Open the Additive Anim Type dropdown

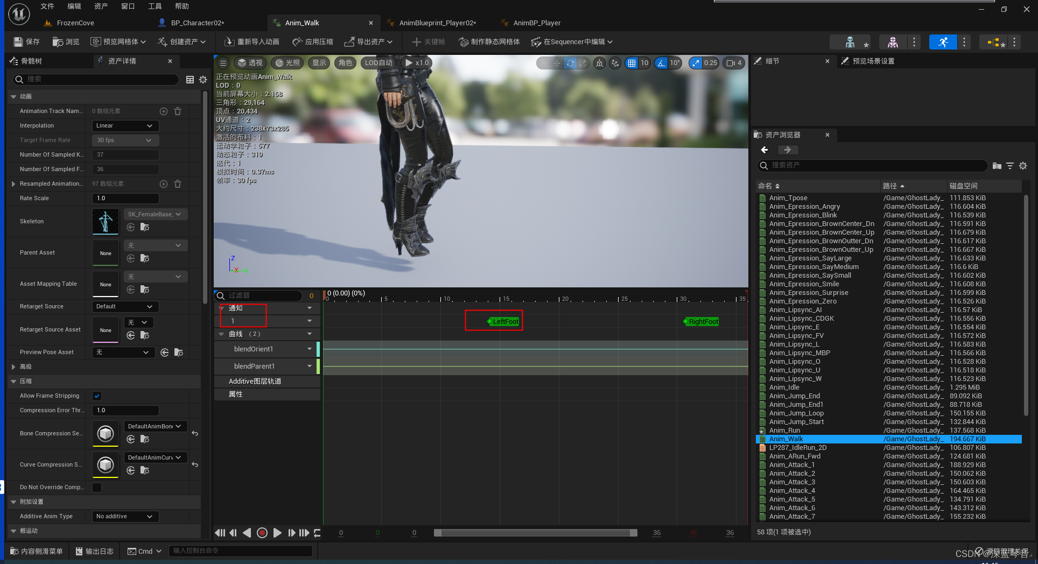click(125, 516)
